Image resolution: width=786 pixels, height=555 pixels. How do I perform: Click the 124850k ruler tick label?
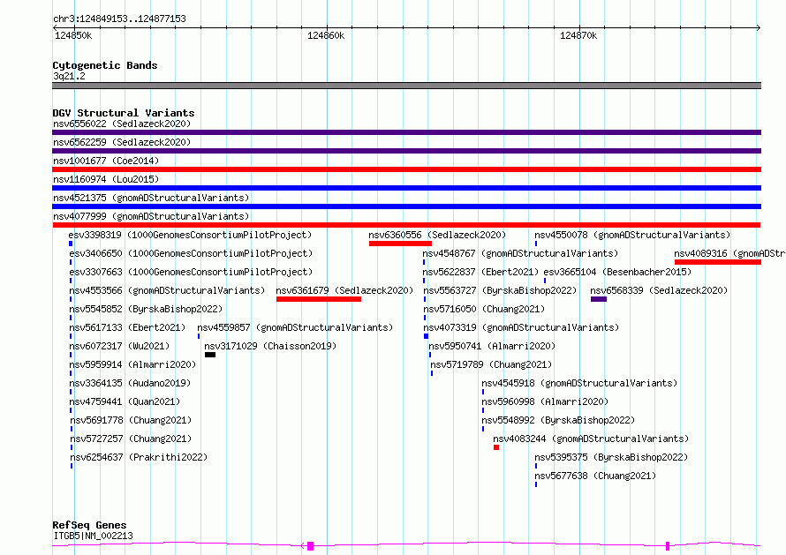73,35
